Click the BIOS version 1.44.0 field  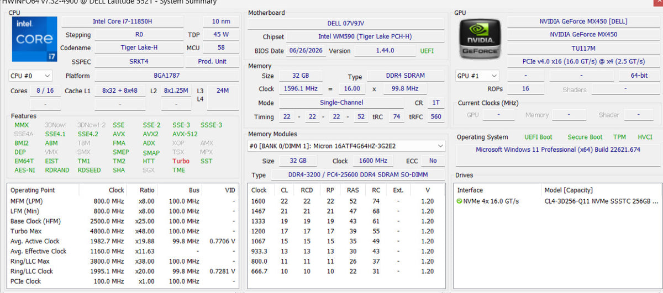(385, 51)
